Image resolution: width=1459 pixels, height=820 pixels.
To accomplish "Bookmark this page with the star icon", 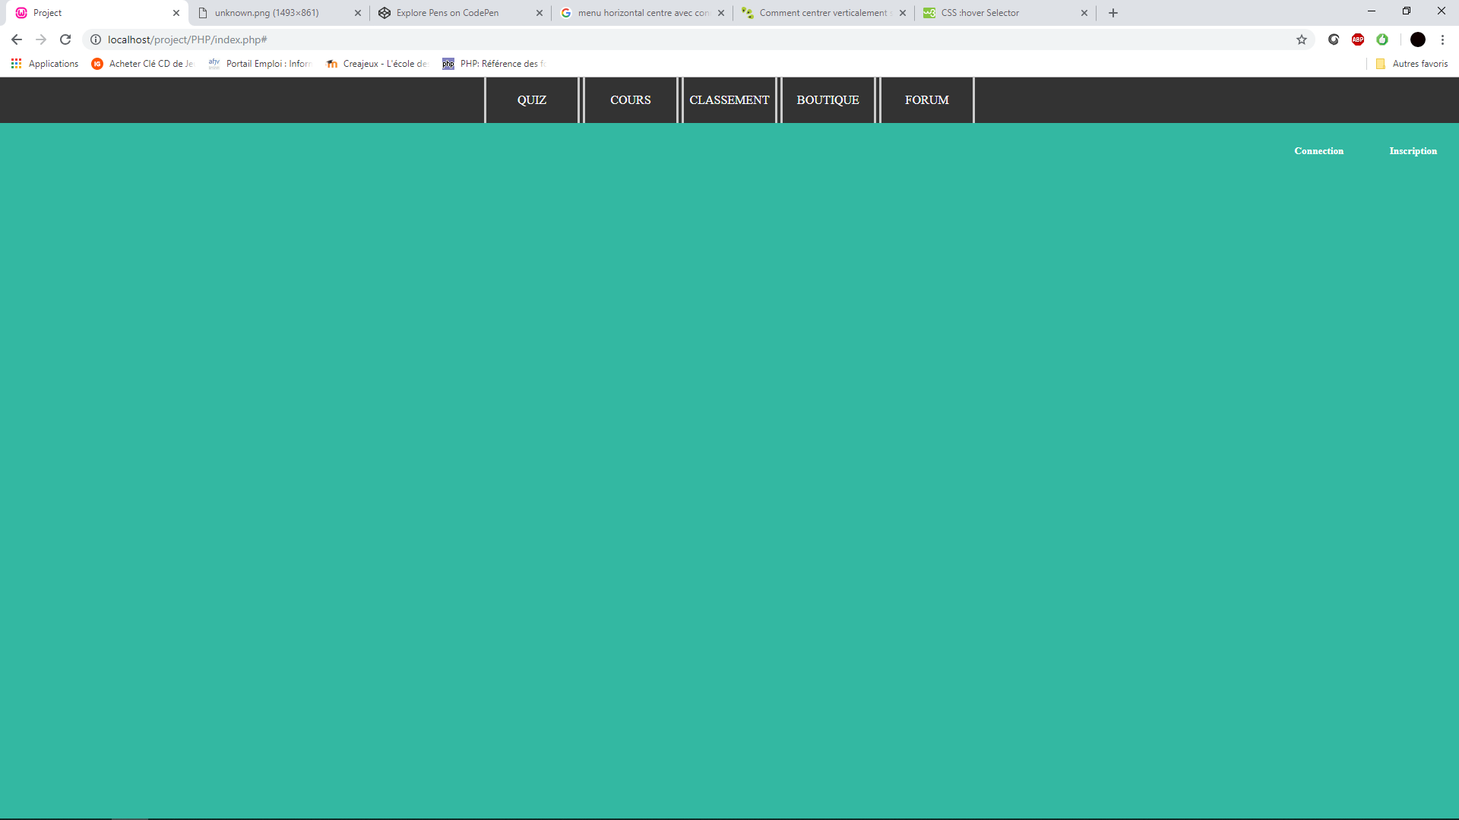I will [1302, 39].
